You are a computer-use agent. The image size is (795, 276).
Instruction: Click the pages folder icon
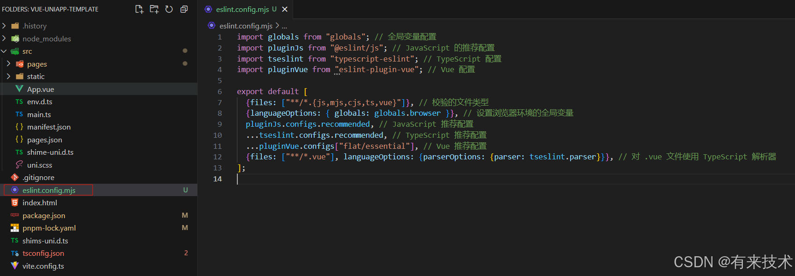(19, 64)
